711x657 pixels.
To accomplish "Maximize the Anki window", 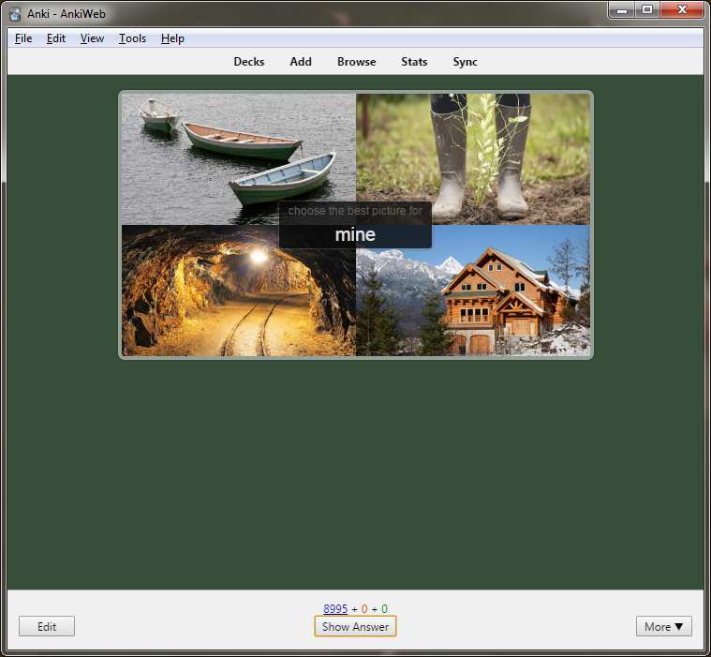I will [647, 10].
